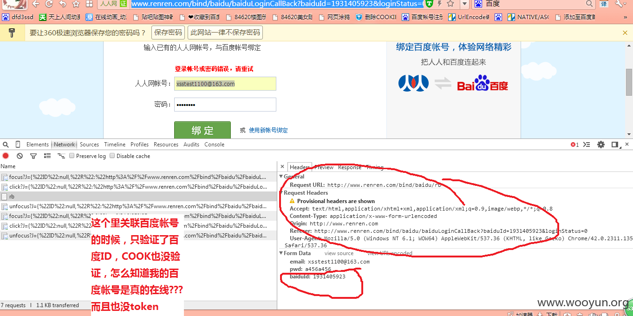Viewport: 633px width, 316px height.
Task: Go back using the browser back arrow
Action: point(36,4)
